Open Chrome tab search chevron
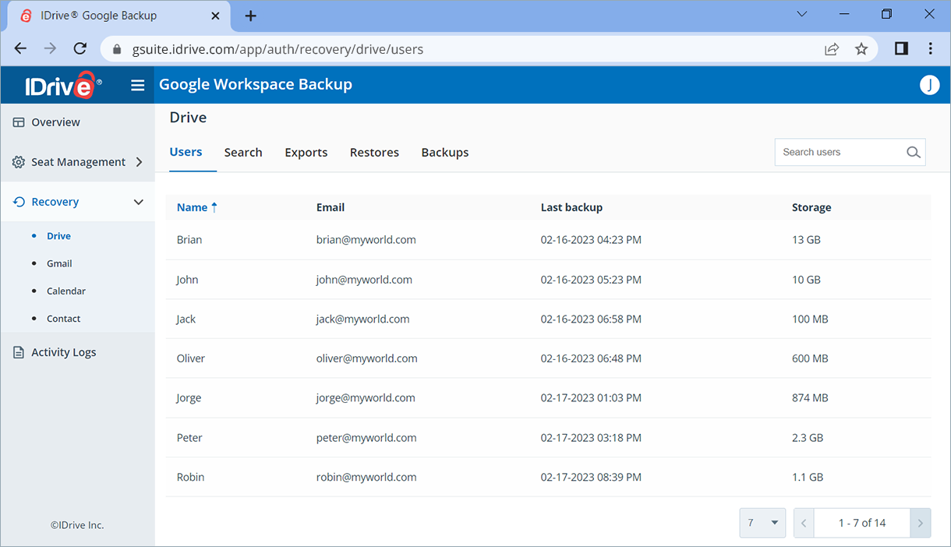The image size is (951, 547). click(802, 14)
